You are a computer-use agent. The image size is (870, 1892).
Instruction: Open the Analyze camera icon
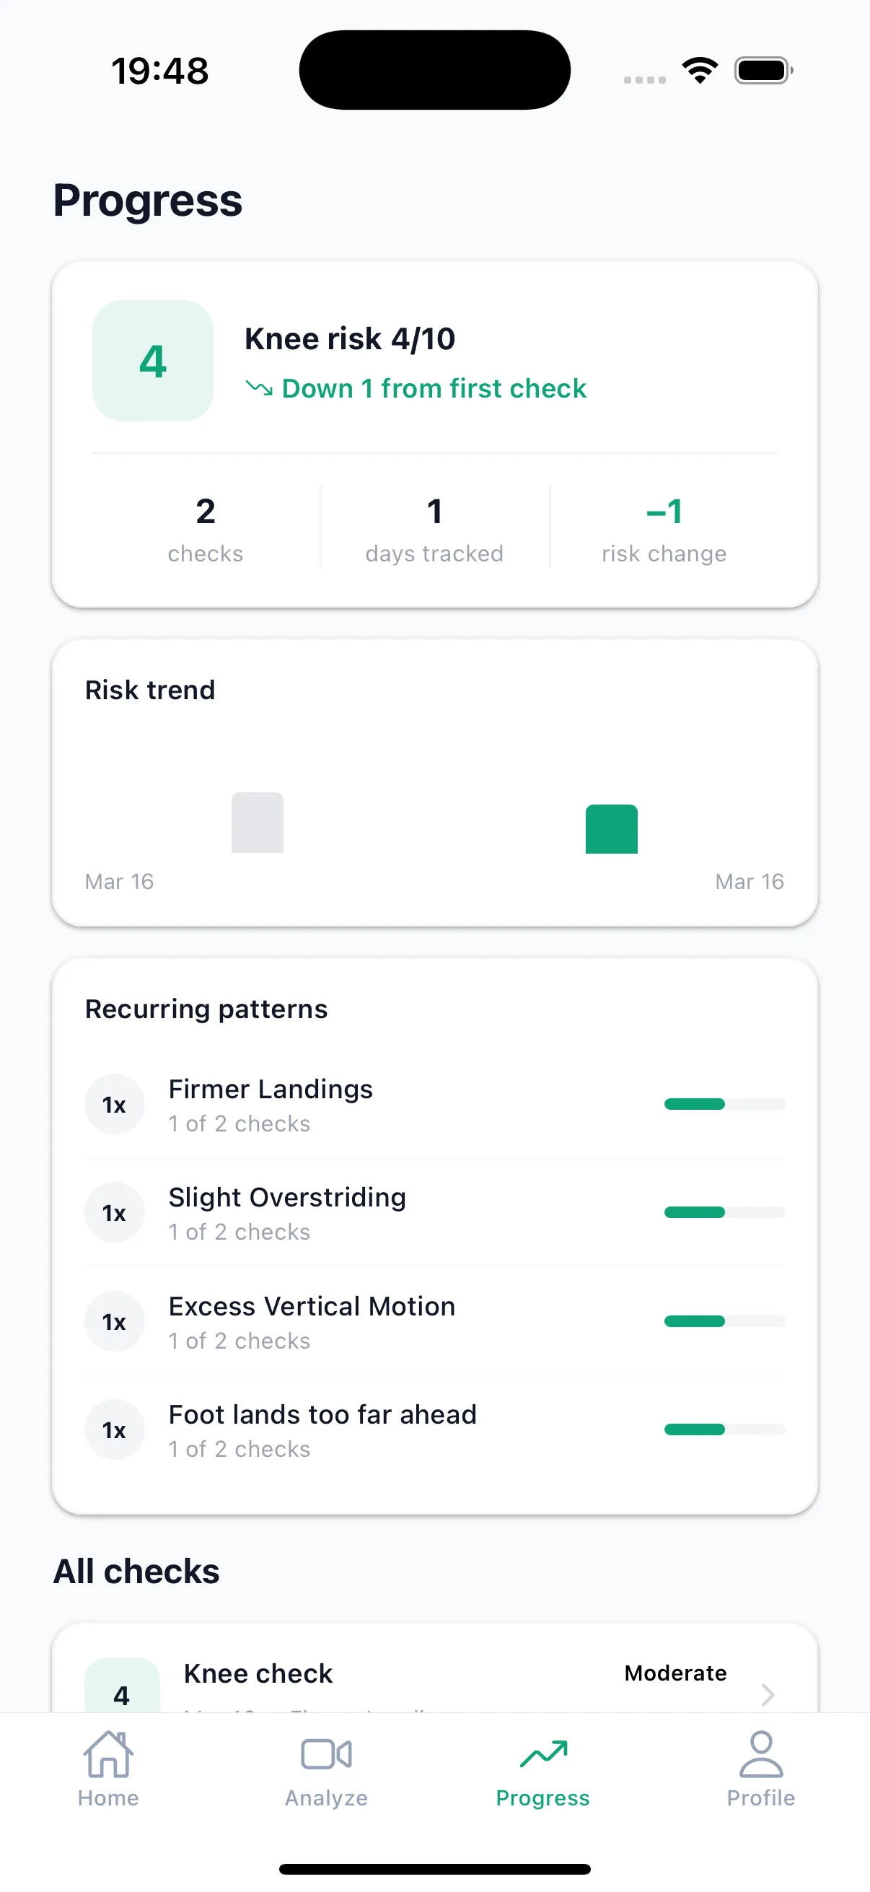coord(325,1755)
